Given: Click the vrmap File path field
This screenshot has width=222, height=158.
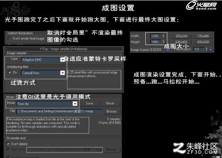Looking at the screenshot, I should [x=59, y=111].
